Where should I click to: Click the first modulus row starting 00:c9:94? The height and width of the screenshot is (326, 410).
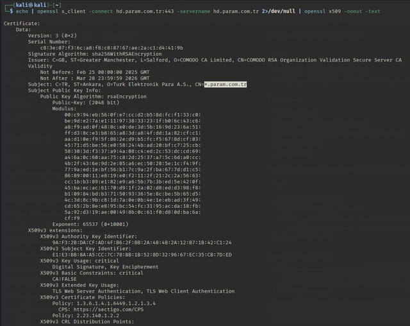133,115
